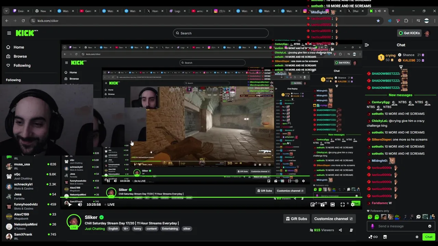The image size is (438, 246).
Task: Open Sliker's channel avatar
Action: click(74, 221)
